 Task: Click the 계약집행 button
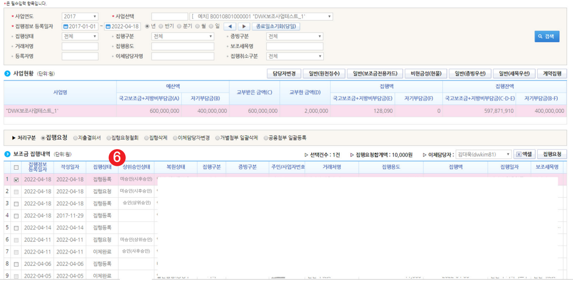tap(552, 73)
